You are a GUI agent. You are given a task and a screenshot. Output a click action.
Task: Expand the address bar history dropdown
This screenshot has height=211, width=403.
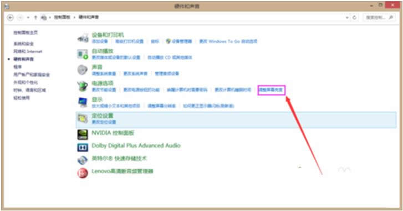(347, 18)
